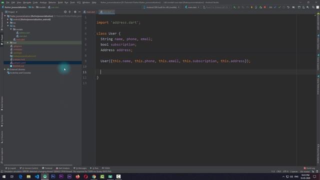Screen dimensions: 320x180
Task: Click the expand/collapse all icon in Project panel
Action: [70, 12]
